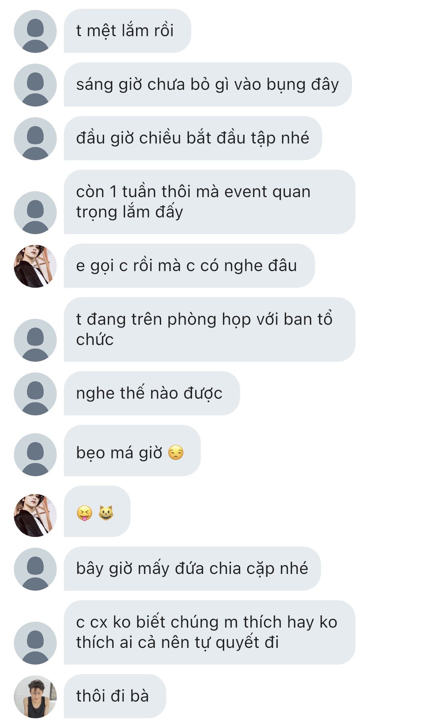Tap the avatar beside "t mệt lắm rồi"
The image size is (446, 725).
pos(35,31)
